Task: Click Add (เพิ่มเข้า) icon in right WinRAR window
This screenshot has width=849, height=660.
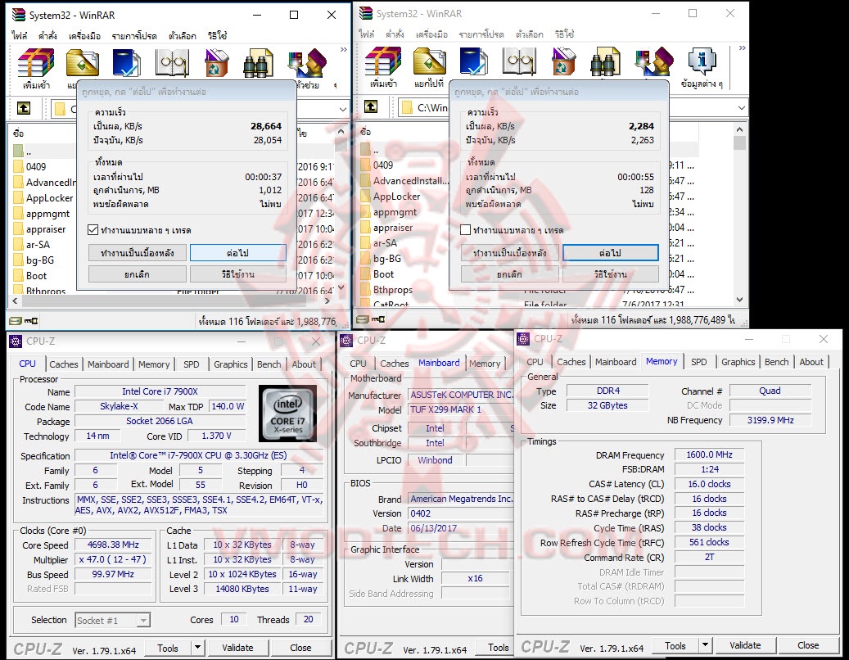Action: [383, 61]
